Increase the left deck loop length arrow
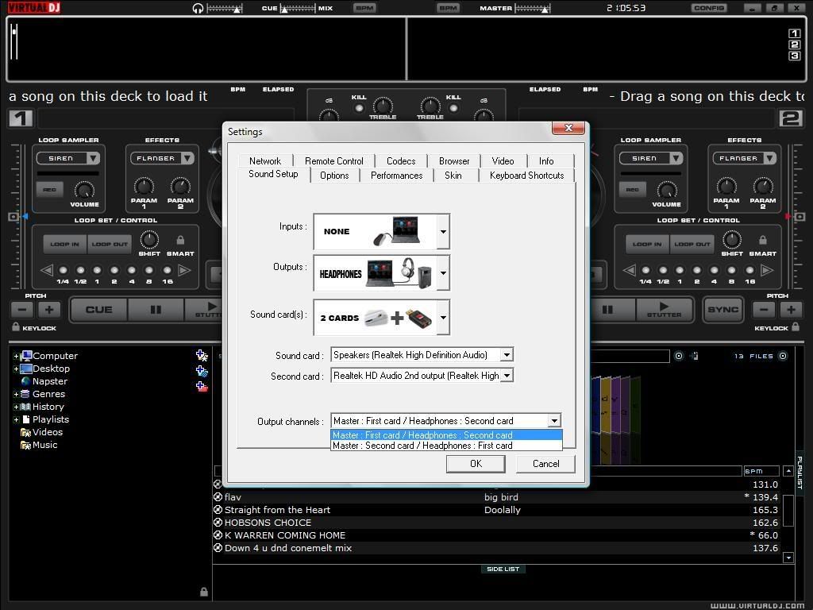 [184, 270]
